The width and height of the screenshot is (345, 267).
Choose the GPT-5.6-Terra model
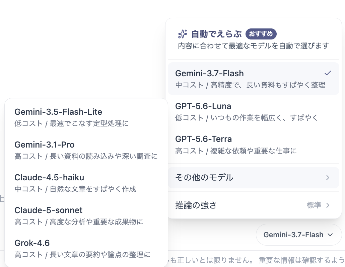[x=254, y=145]
